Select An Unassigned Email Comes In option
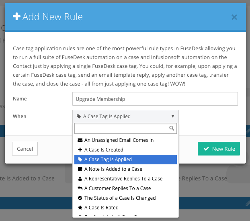The image size is (250, 221). click(x=125, y=140)
